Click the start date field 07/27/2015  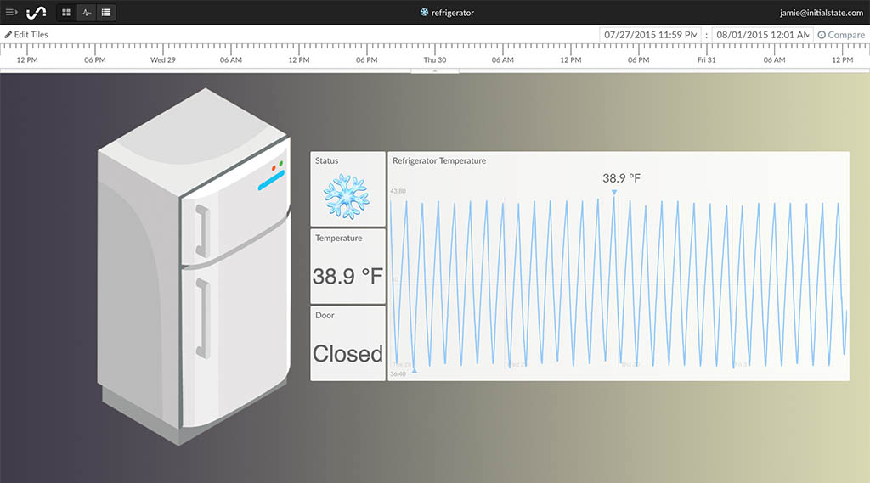point(650,35)
